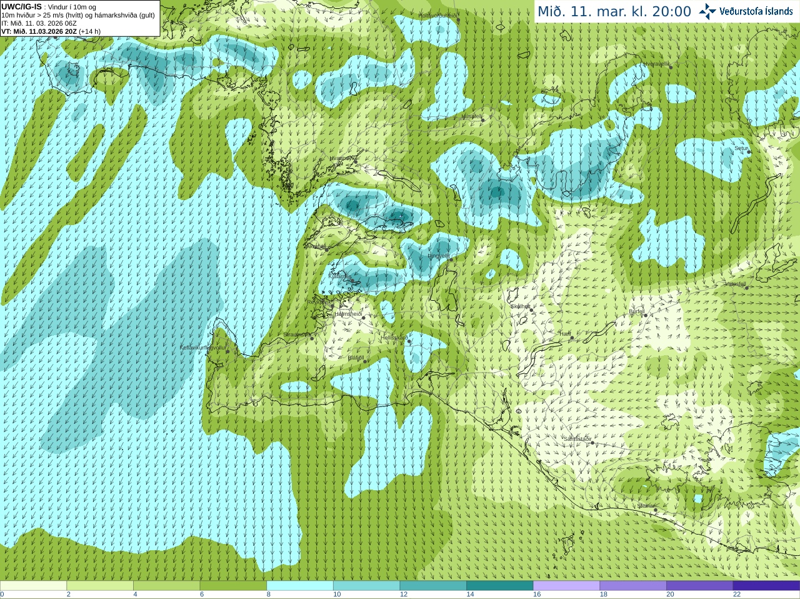This screenshot has width=800, height=599.
Task: Click the dark purple above-22 legend swatch
Action: click(766, 586)
